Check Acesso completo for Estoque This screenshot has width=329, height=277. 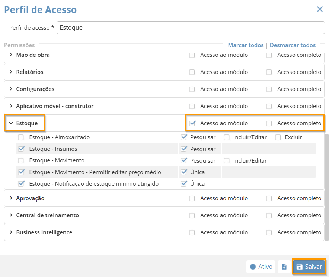tap(269, 123)
